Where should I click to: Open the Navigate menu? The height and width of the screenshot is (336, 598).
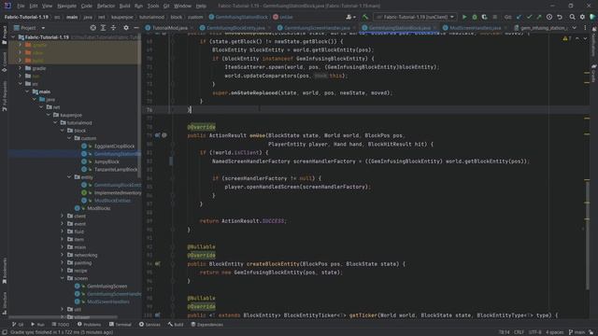(66, 6)
